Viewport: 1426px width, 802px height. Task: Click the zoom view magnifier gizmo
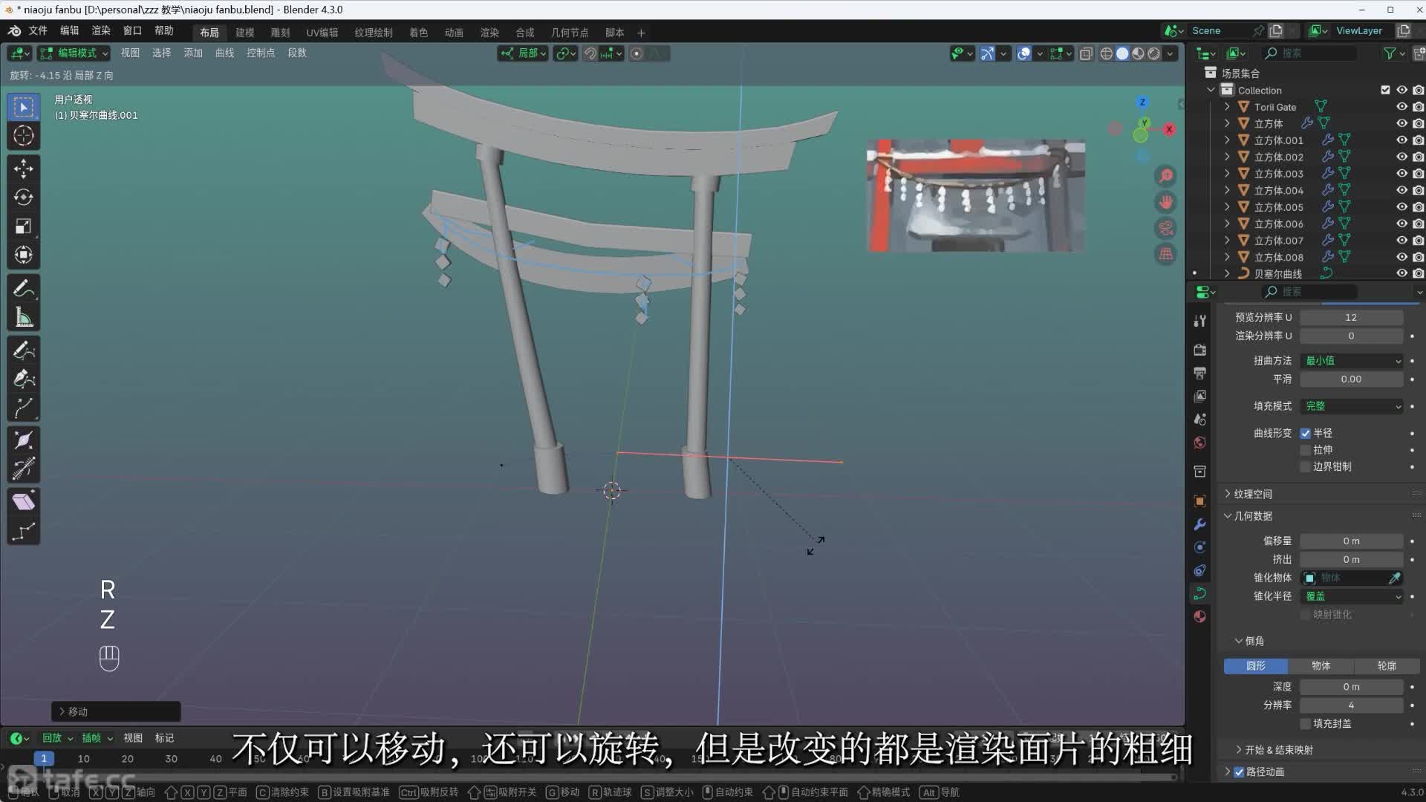[1165, 176]
